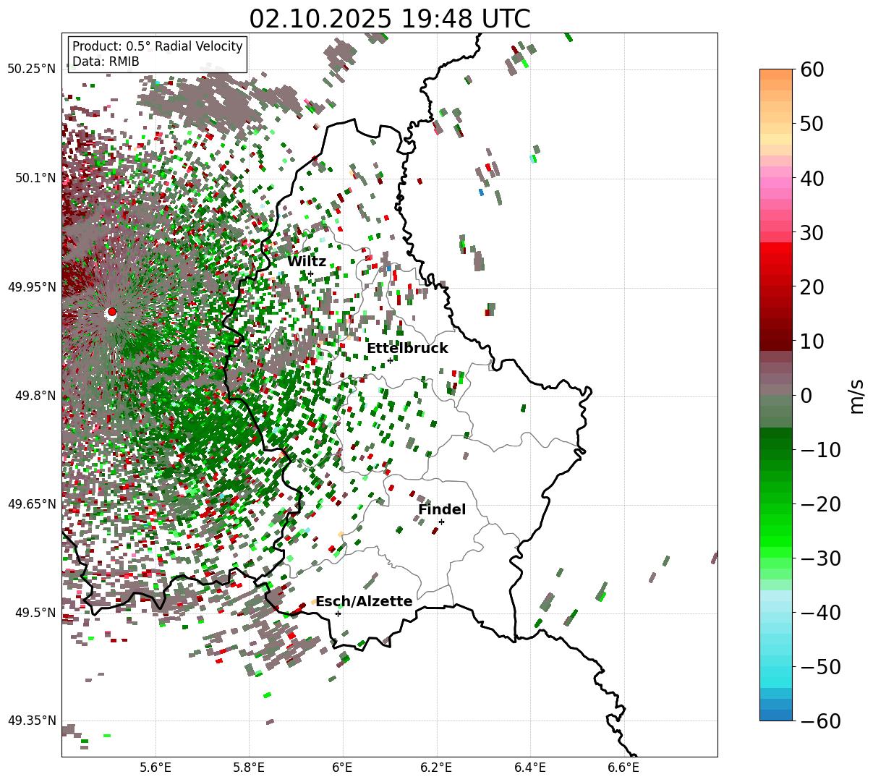Viewport: 873px width, 782px height.
Task: Click the bright green colorbar segment near −27
Action: 776,541
